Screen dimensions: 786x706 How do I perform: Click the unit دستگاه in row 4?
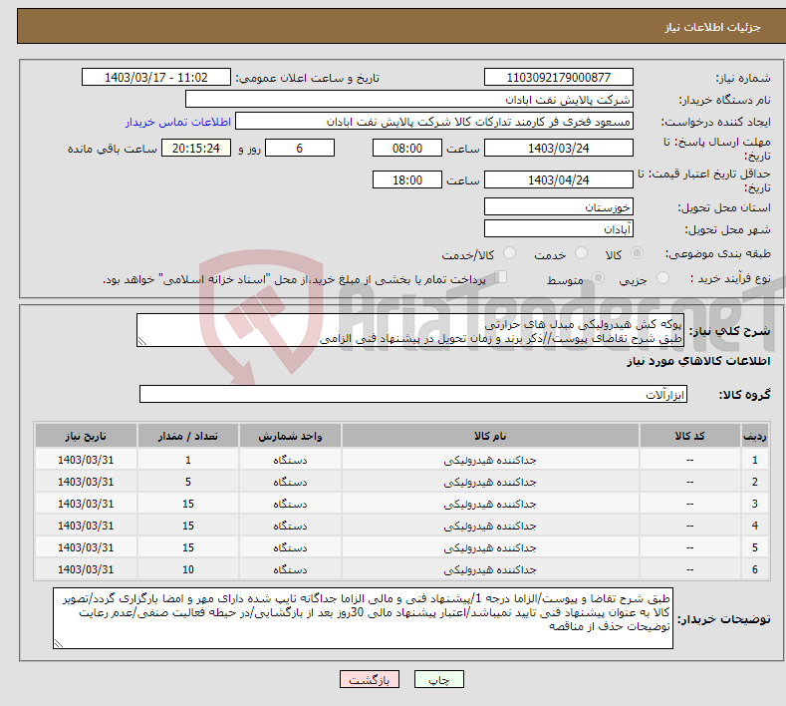point(290,526)
